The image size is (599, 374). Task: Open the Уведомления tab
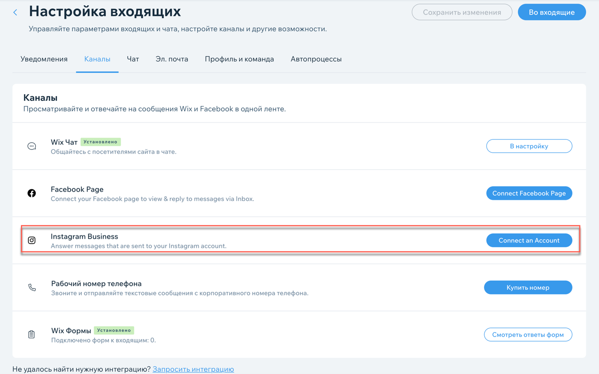click(x=44, y=59)
